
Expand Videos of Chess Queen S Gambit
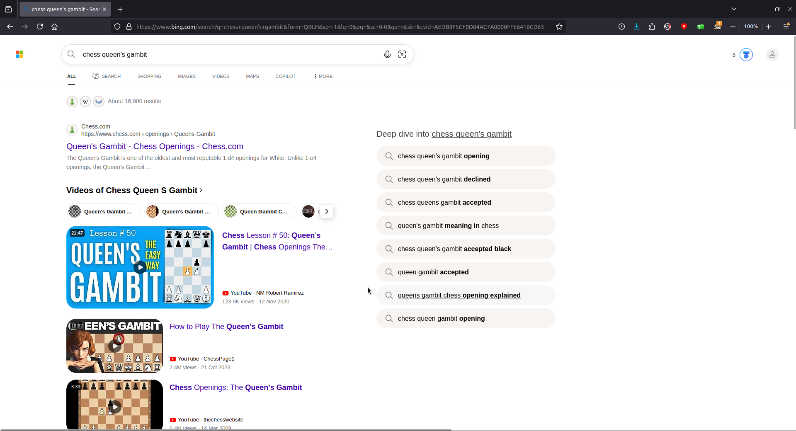(x=134, y=190)
